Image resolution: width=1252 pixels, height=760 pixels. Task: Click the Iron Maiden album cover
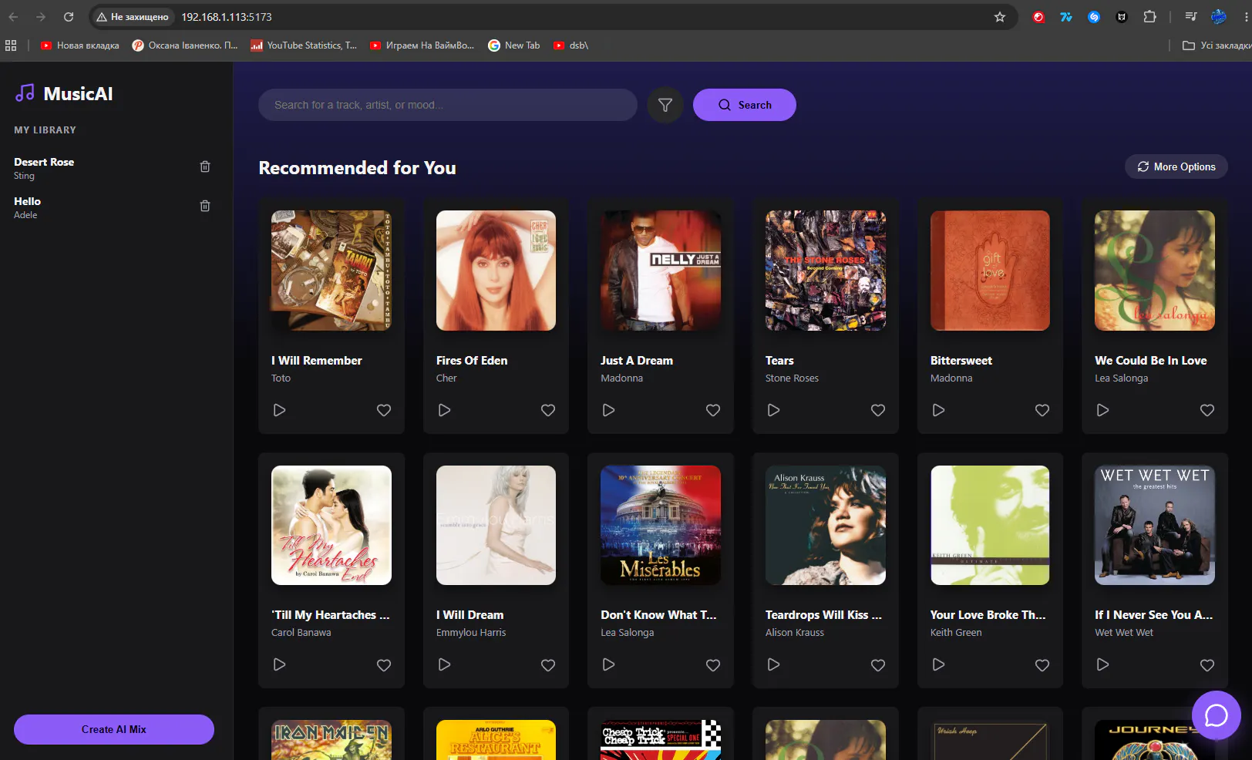tap(332, 740)
